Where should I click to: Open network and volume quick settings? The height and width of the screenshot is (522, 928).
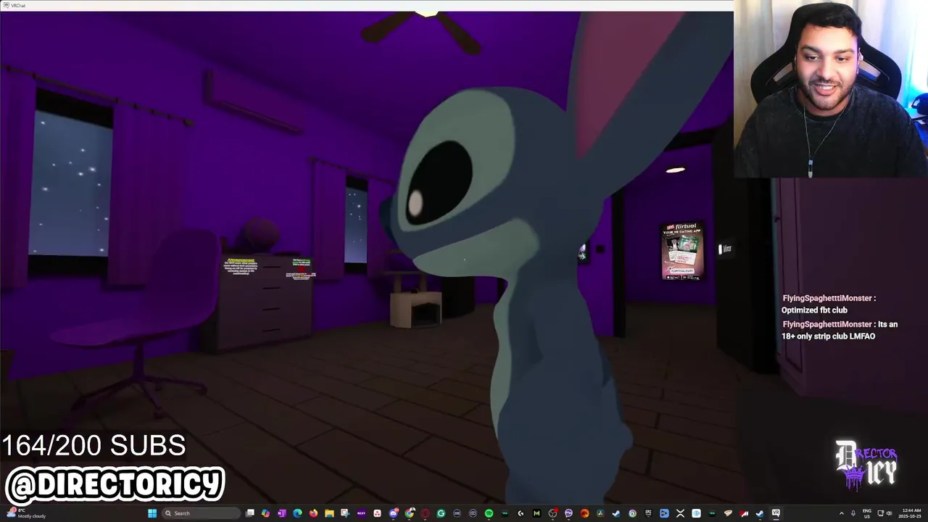pos(884,513)
